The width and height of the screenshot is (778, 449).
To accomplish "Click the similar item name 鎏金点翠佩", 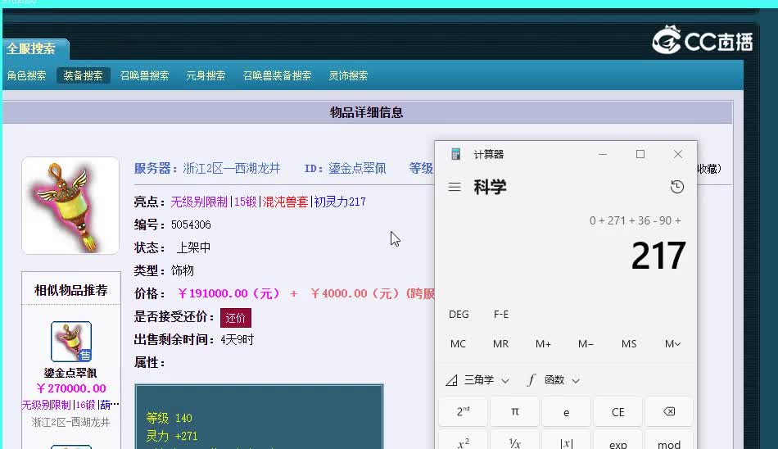I will pos(70,373).
